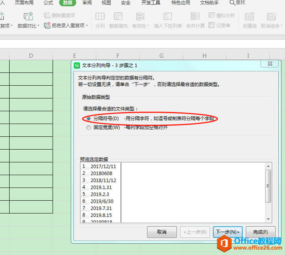
Task: Click preview row 2018/11/12
Action: pos(103,181)
